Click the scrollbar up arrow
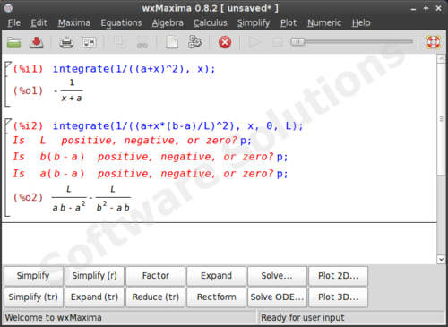 (441, 59)
